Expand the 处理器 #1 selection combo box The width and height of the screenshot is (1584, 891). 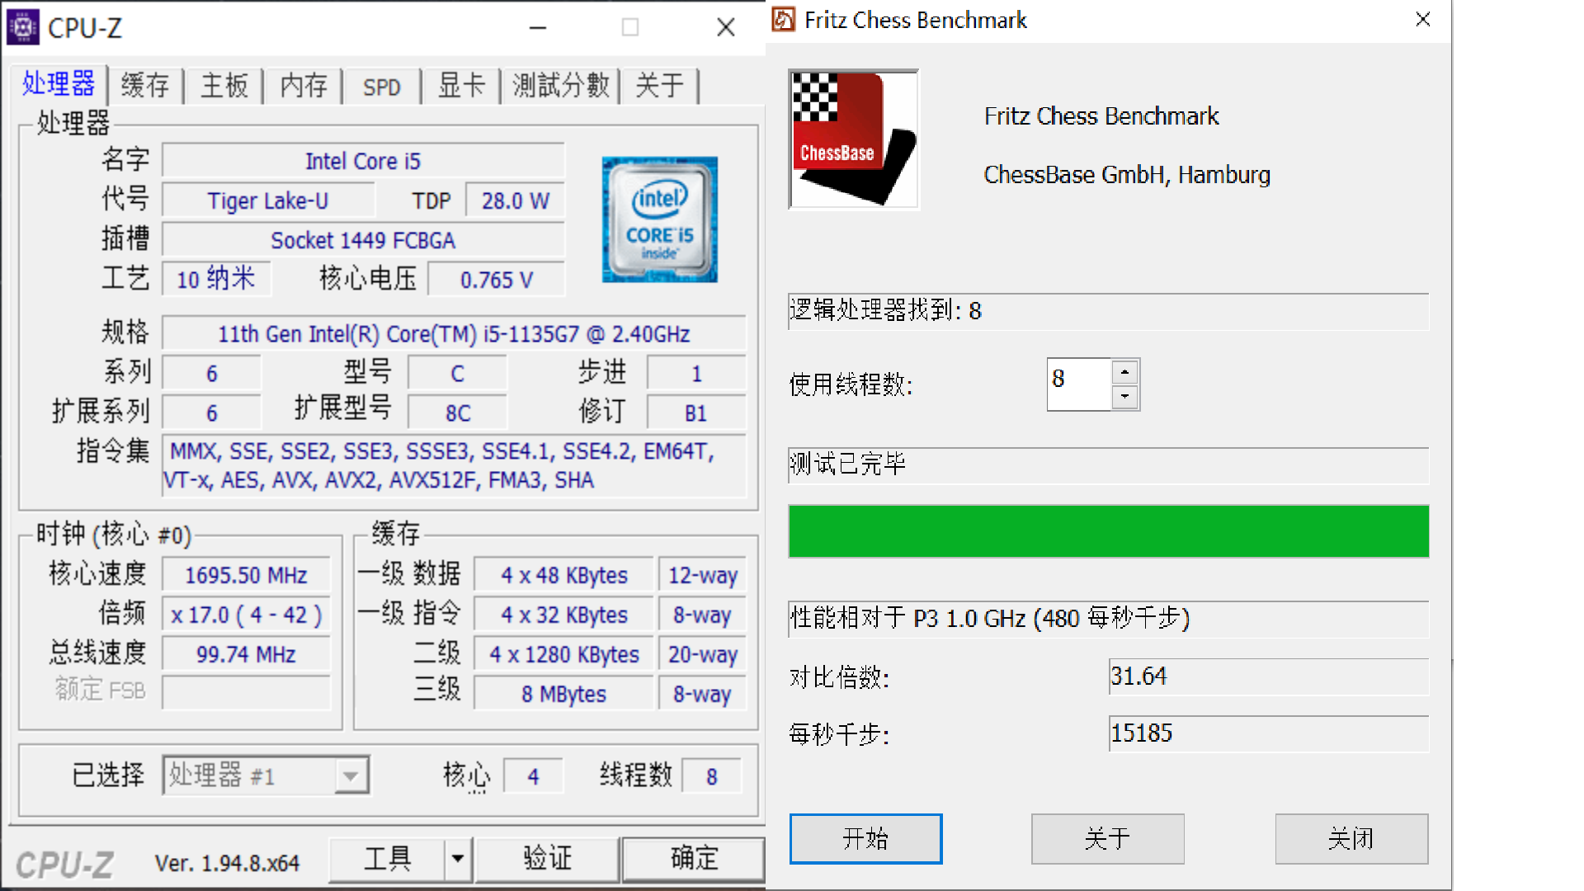[351, 775]
